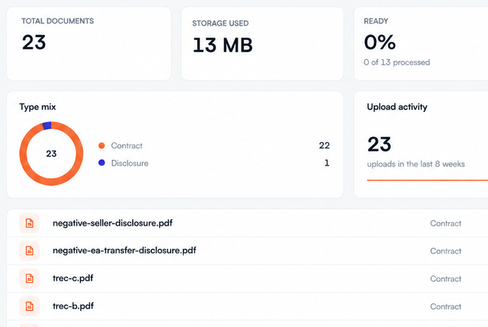488x327 pixels.
Task: Click the Total Documents card value 23
Action: coord(34,43)
